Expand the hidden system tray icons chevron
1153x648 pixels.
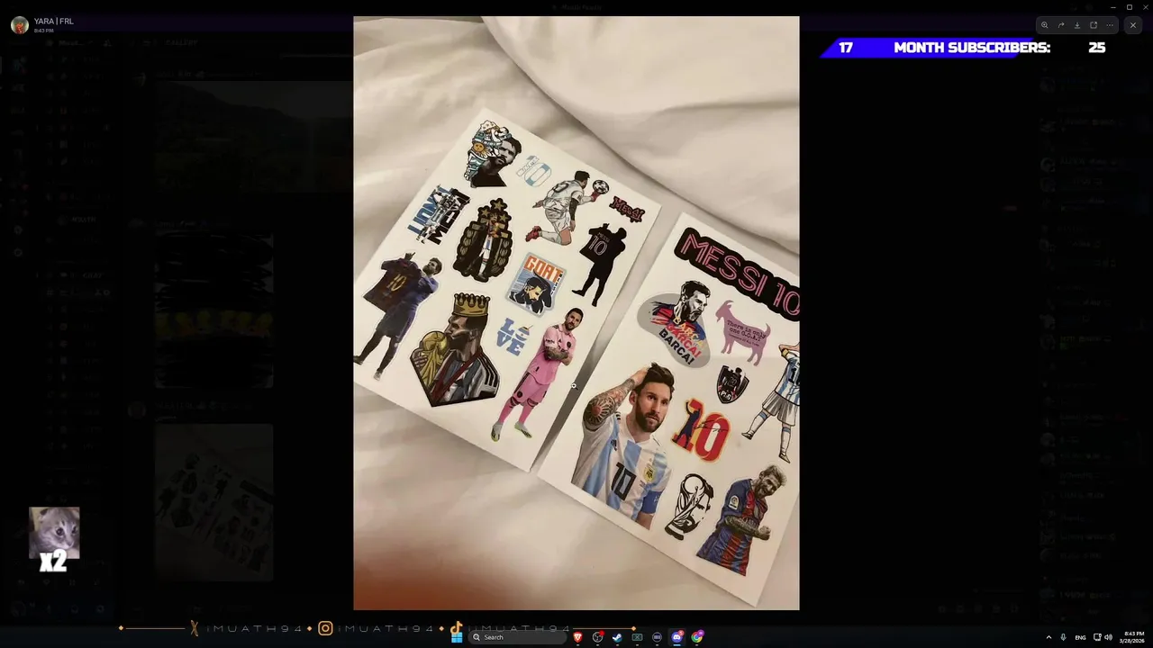(1049, 637)
